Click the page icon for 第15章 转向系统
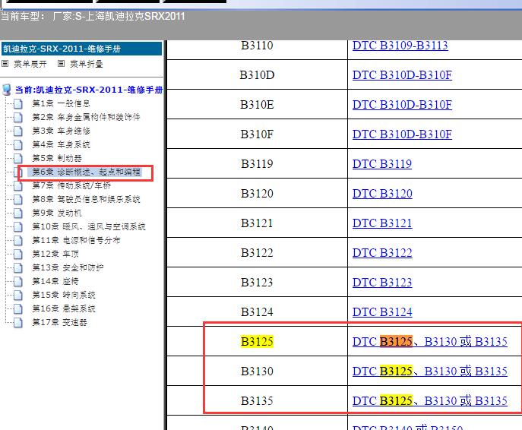Viewport: 522px width, 430px height. coord(18,295)
